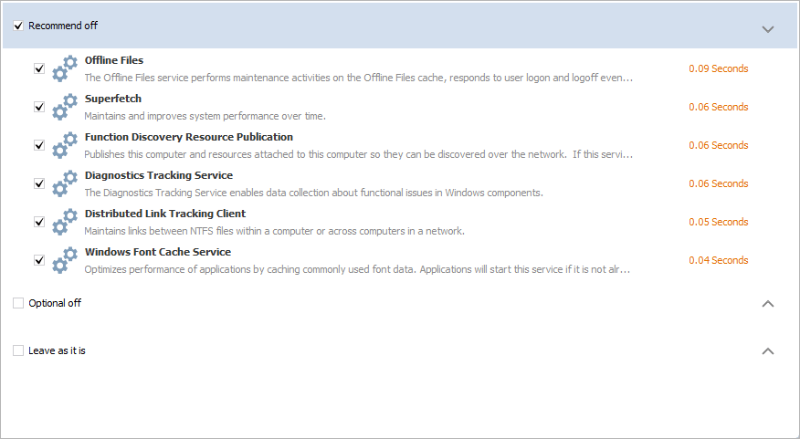
Task: Check the Leave as it is checkbox
Action: coord(18,350)
